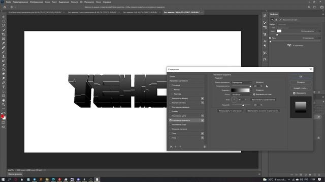This screenshot has height=182, width=325.
Task: Toggle Quick Mask mode in toolbar
Action: 4,123
